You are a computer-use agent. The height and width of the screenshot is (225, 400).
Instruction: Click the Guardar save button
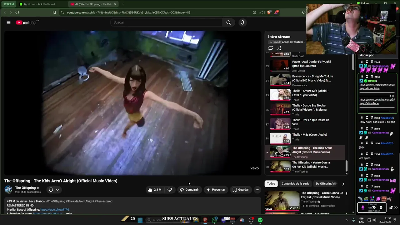[x=241, y=190]
